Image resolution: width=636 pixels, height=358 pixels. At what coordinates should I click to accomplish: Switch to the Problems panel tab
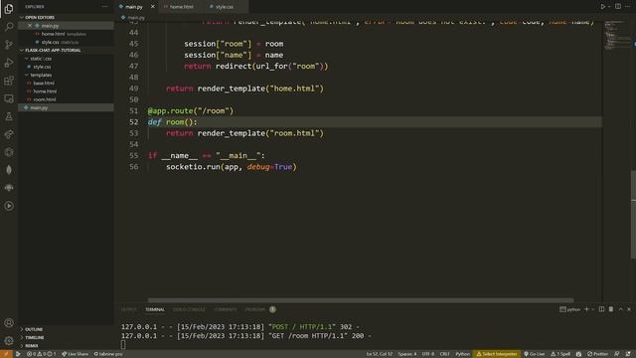(x=254, y=309)
